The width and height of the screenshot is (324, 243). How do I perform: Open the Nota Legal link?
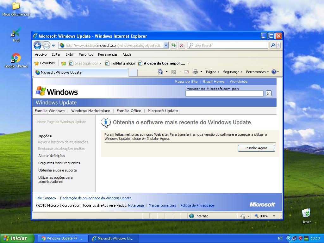click(x=136, y=205)
